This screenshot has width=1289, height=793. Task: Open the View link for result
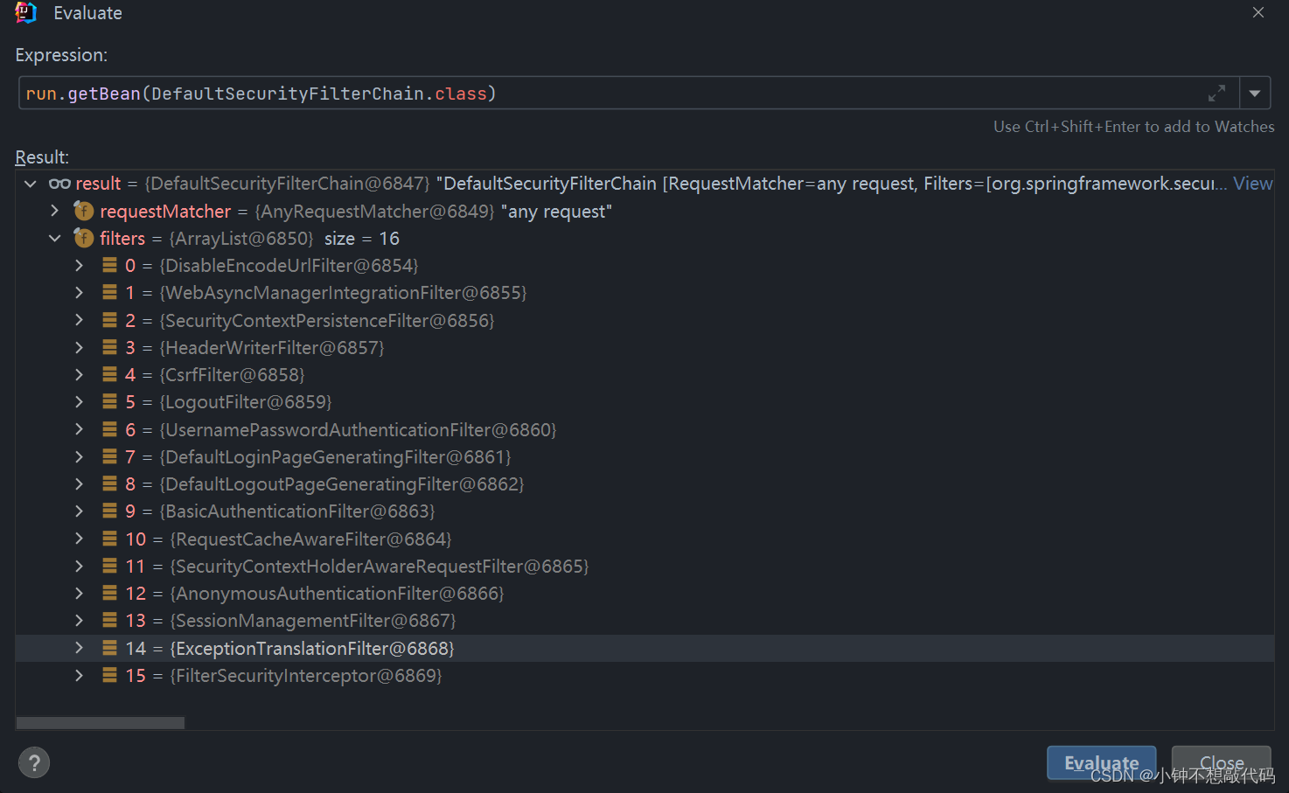pos(1252,184)
